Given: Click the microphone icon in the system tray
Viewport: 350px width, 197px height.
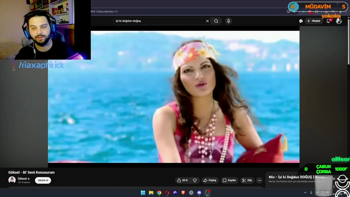Looking at the screenshot, I should 311,193.
